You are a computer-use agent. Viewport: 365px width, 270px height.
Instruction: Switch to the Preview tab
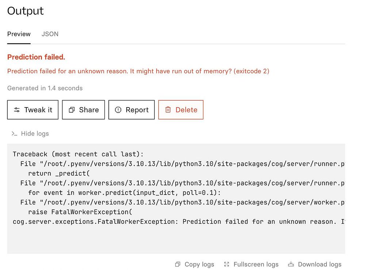[19, 34]
